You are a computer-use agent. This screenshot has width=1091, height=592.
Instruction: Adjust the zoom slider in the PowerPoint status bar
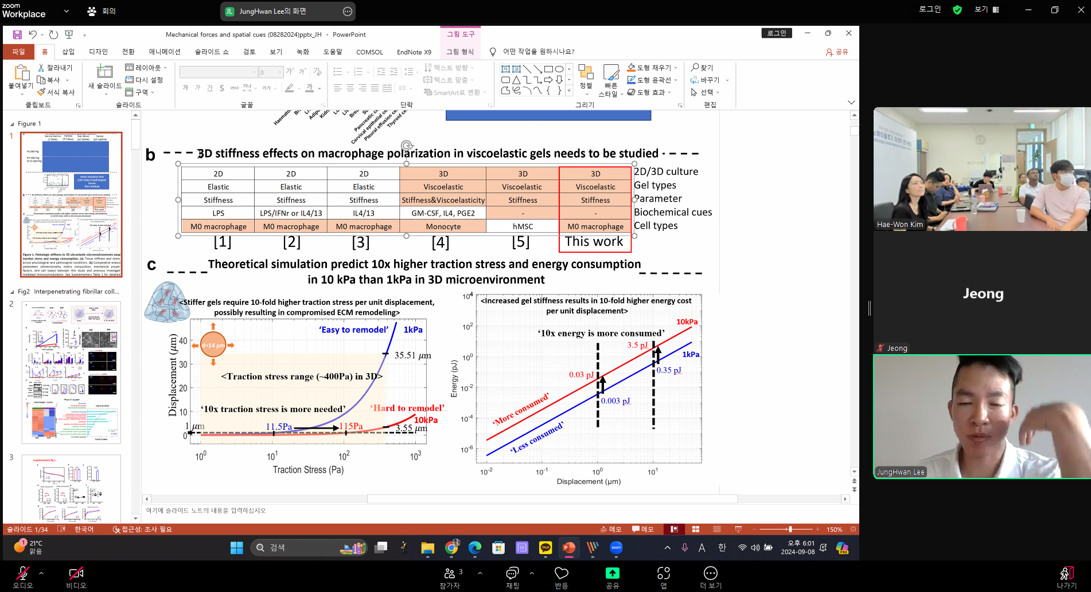click(790, 529)
